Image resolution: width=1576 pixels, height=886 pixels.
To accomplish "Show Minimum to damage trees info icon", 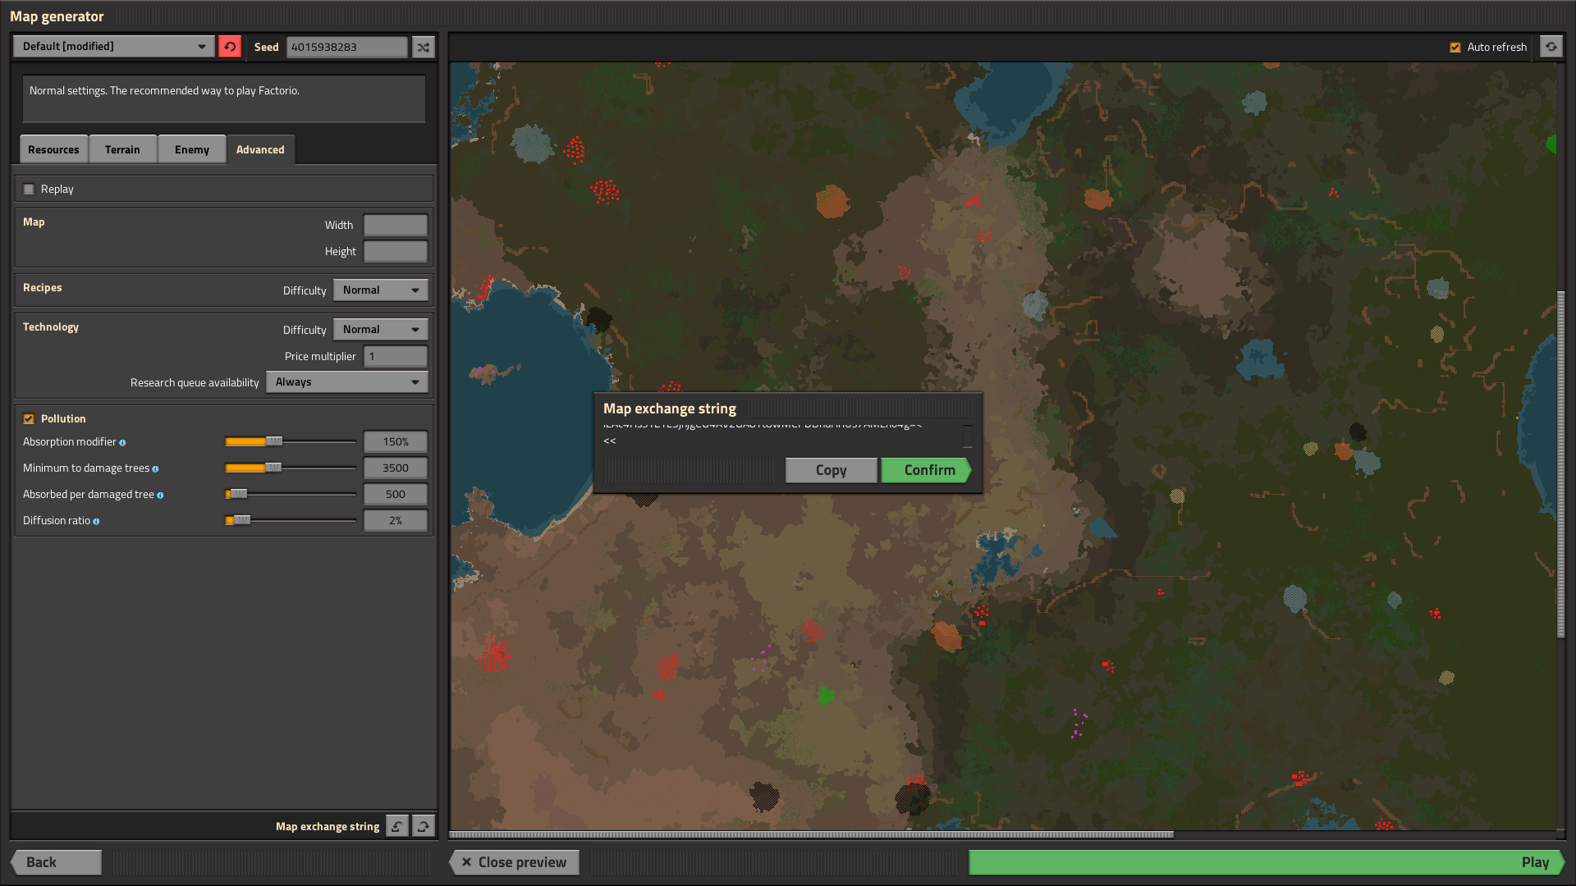I will coord(155,469).
